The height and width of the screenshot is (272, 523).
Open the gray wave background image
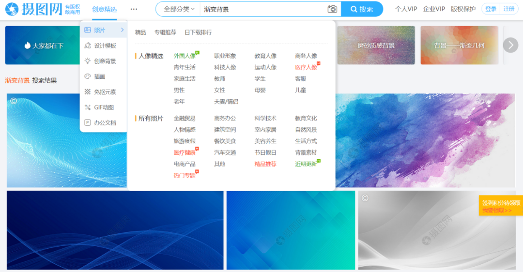(x=437, y=230)
